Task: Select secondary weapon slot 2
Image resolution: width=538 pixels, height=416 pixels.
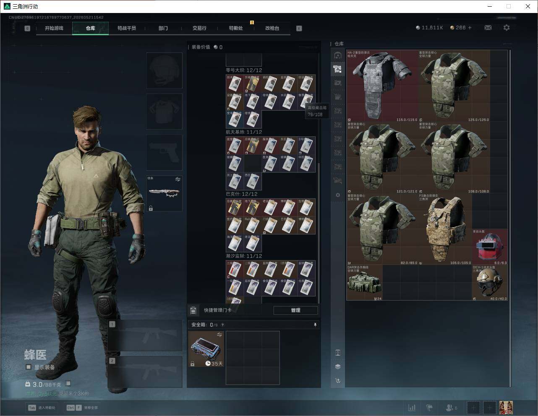Action: tap(145, 372)
